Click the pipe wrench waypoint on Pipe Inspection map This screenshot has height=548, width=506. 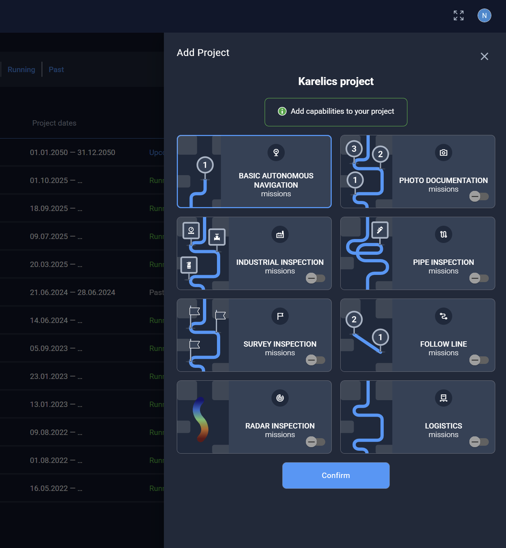coord(380,230)
